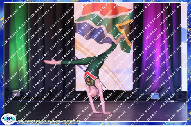
Task: Click the right stage floor light
Action: [155, 96]
